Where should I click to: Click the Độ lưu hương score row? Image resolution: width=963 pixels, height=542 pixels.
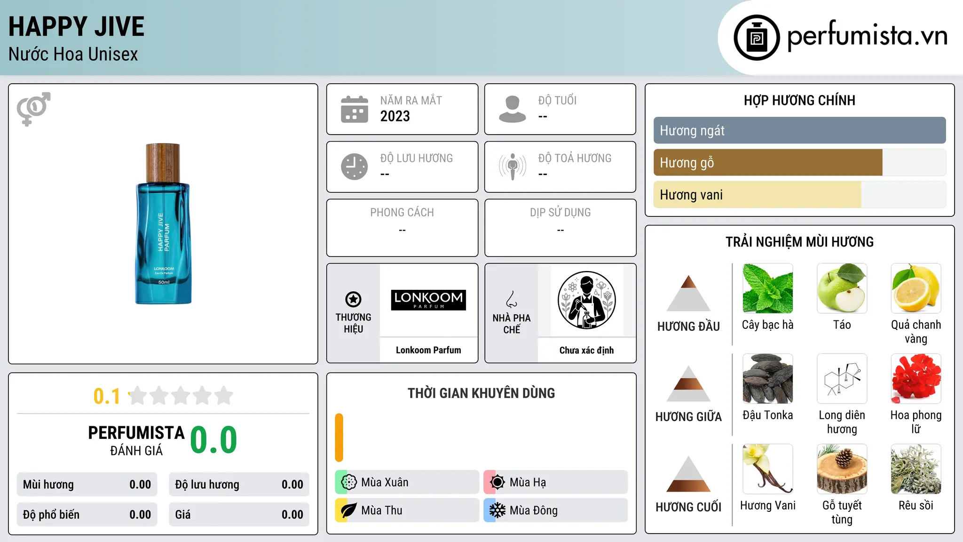tap(239, 485)
